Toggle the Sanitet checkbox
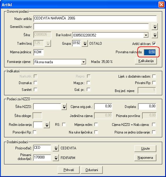This screenshot has width=166, height=177. [36, 89]
